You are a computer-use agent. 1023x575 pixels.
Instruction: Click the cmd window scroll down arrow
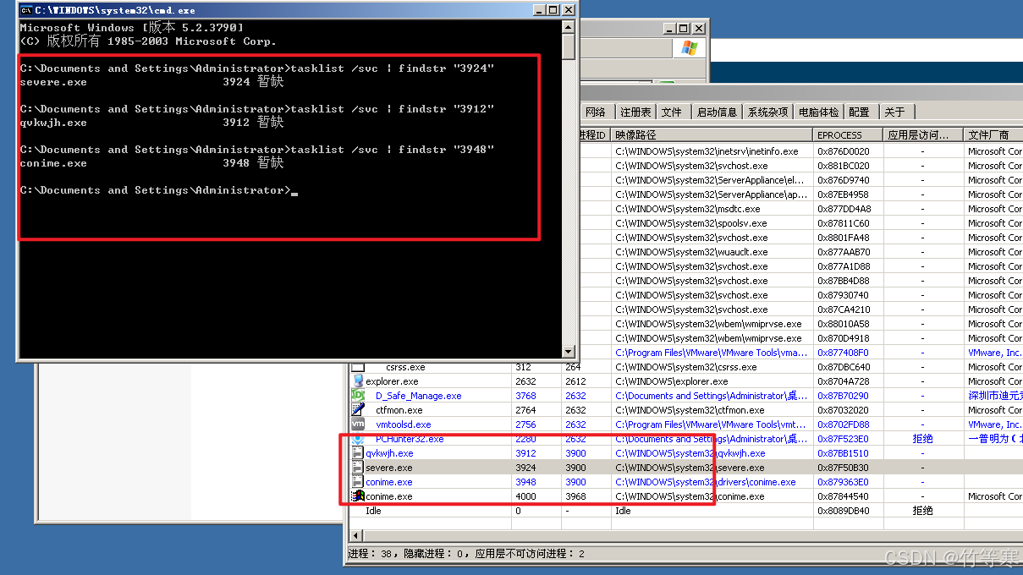(x=569, y=352)
